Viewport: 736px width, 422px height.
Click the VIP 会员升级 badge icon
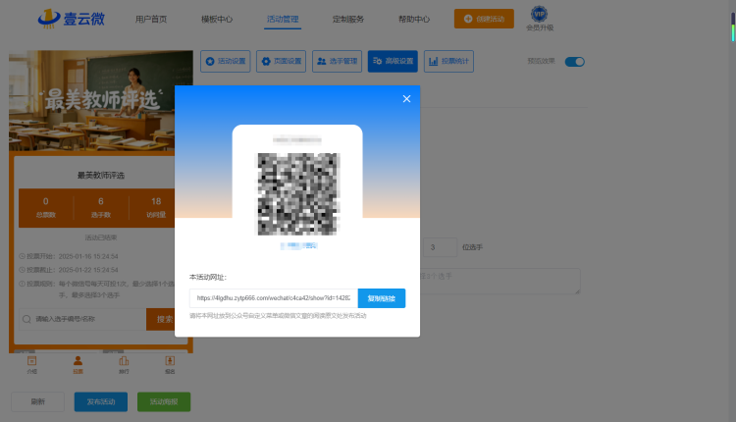[540, 14]
